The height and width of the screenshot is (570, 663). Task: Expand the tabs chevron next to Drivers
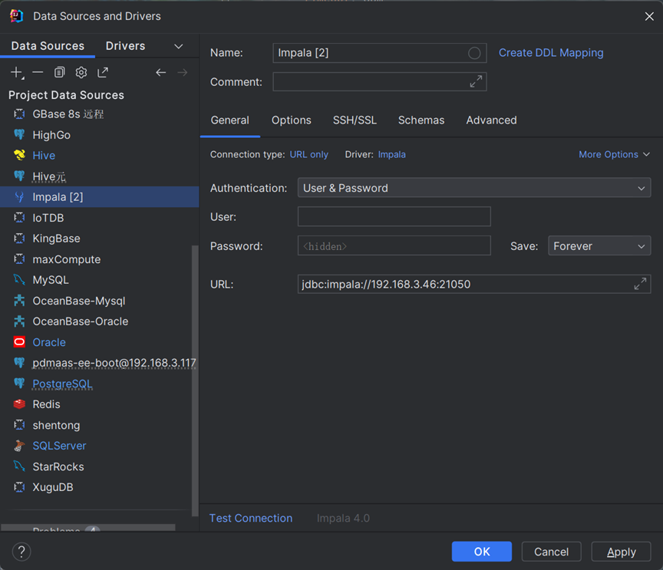[179, 46]
